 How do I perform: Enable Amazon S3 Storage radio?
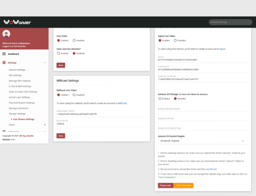(x=160, y=99)
